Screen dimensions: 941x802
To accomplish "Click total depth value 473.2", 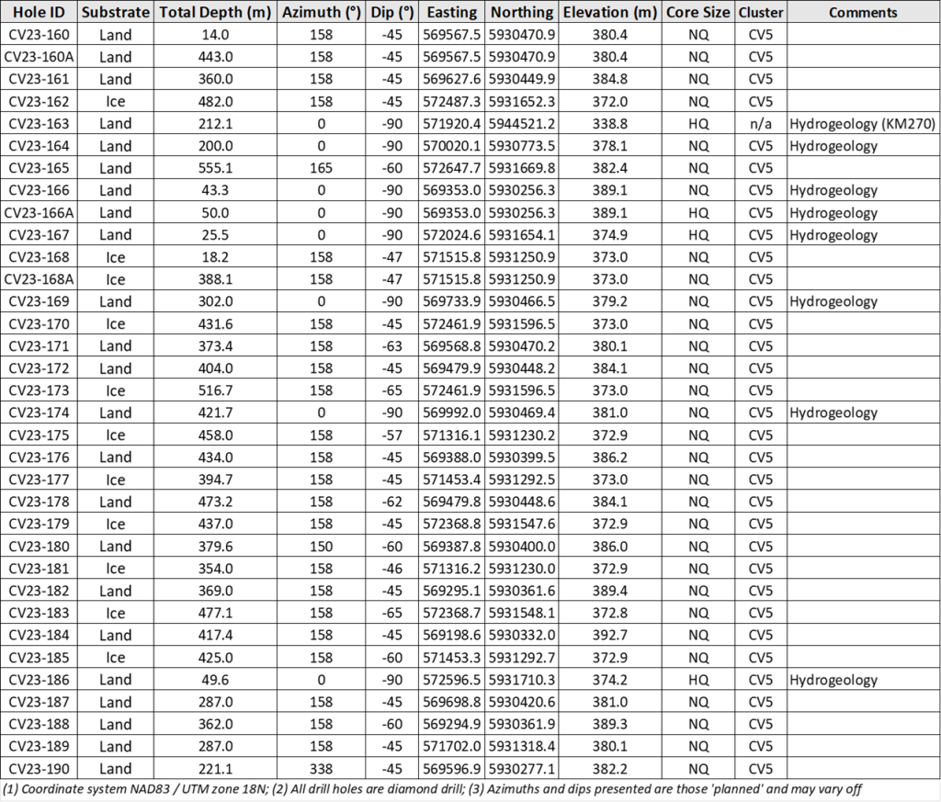I will (x=215, y=502).
